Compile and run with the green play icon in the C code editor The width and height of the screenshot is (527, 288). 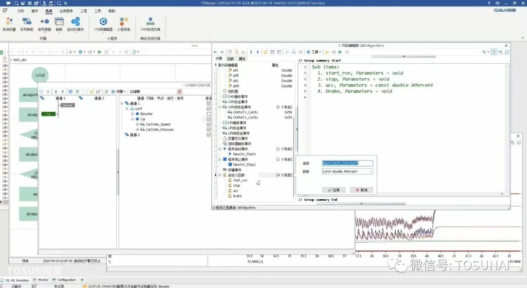coord(340,52)
